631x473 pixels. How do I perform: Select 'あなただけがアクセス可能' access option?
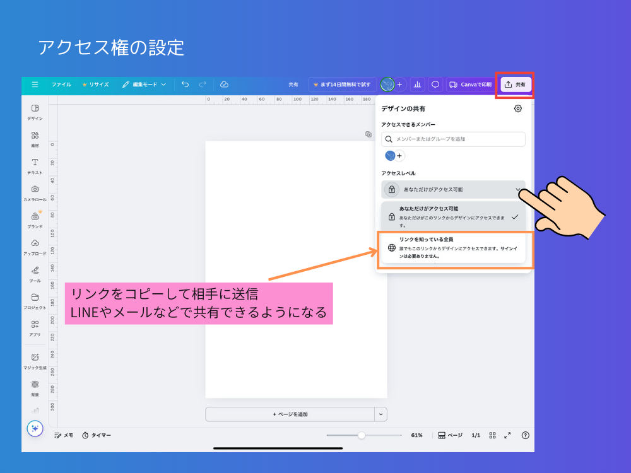click(452, 216)
